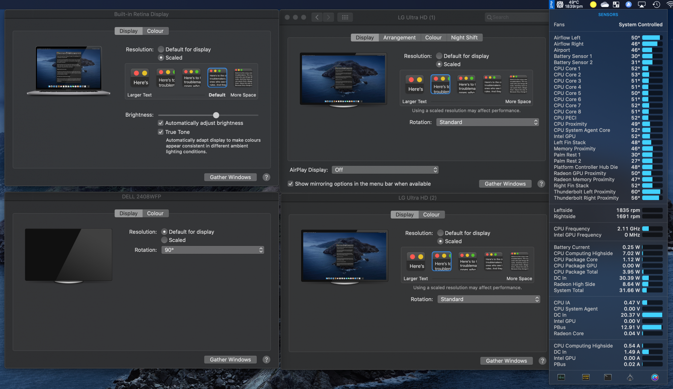
Task: Open LG Ultra HD (2) Rotation dropdown
Action: tap(489, 299)
